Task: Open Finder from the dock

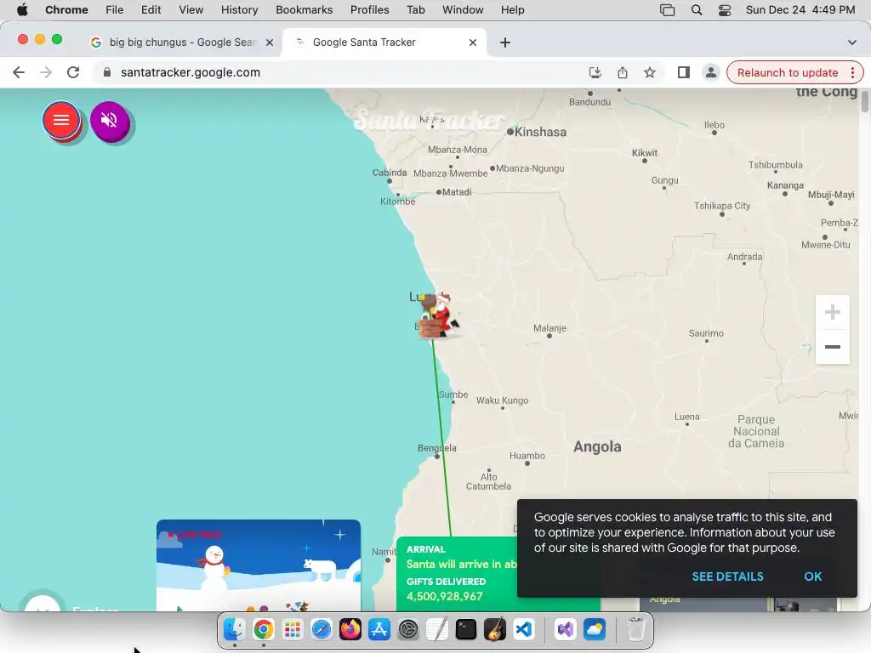Action: 235,630
